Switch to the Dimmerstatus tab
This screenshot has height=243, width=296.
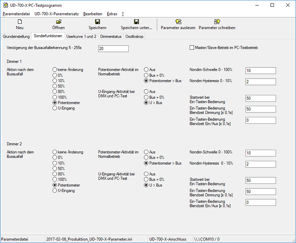click(x=110, y=36)
